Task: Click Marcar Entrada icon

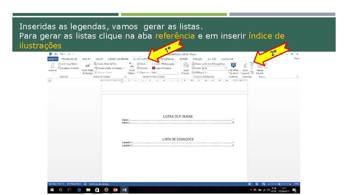Action: [260, 66]
